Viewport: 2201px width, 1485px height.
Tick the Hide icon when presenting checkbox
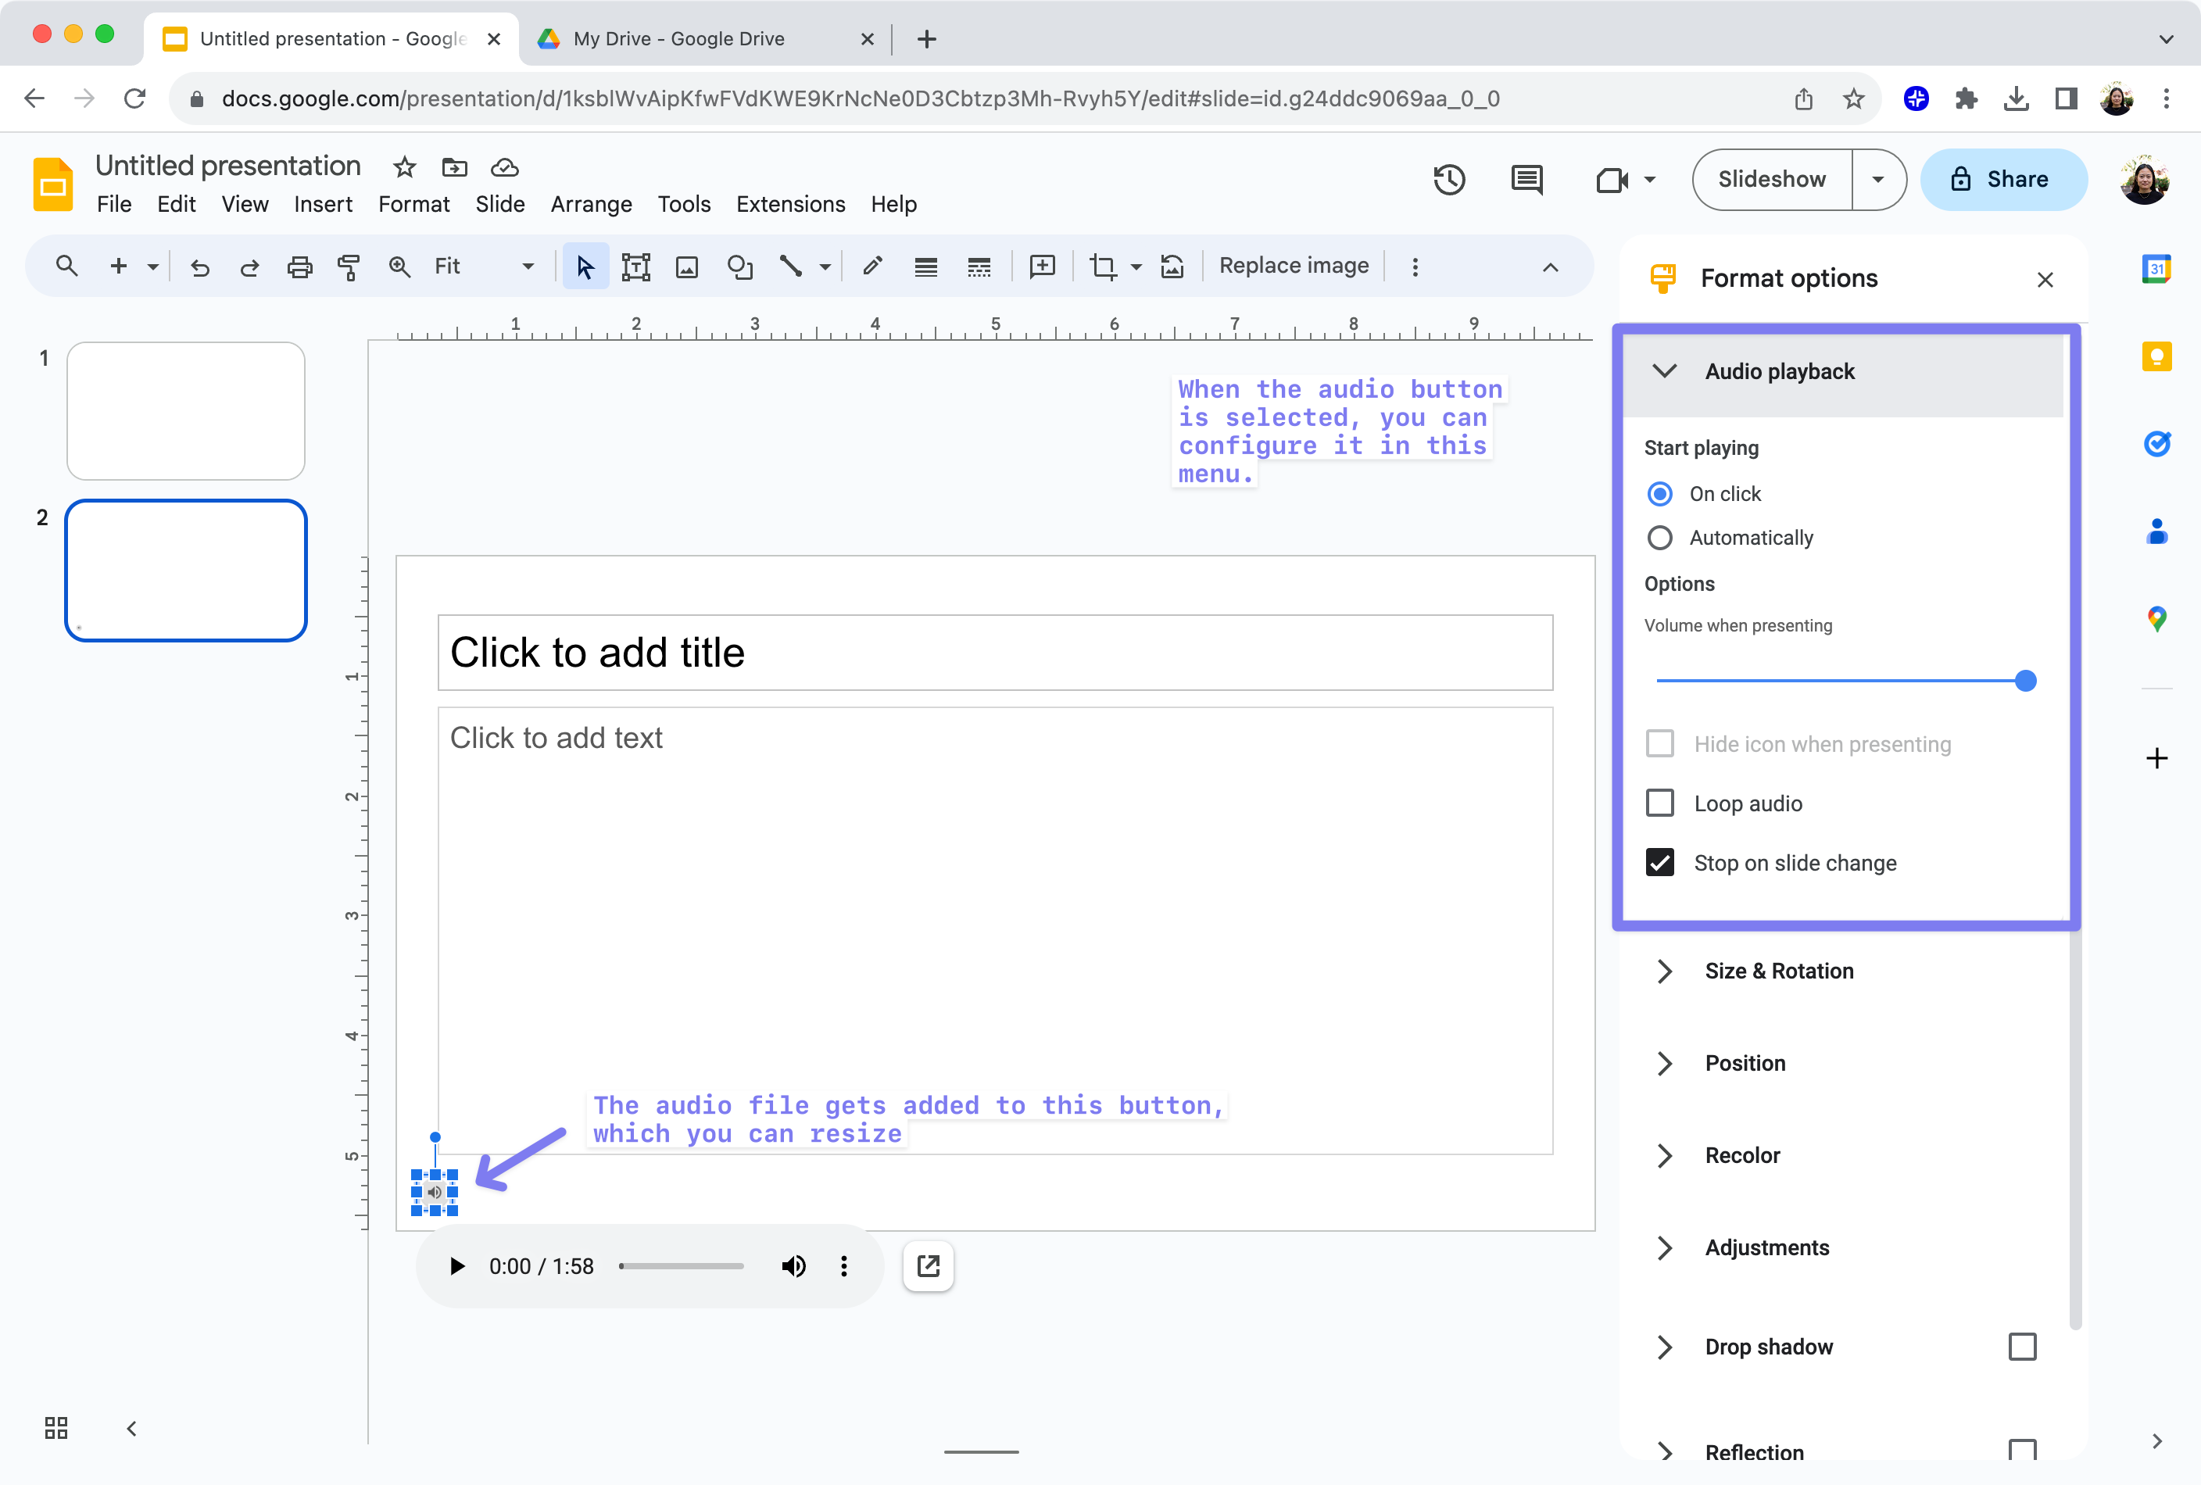(x=1660, y=743)
